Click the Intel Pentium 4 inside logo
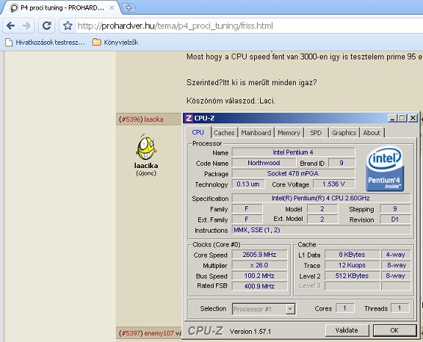Image resolution: width=423 pixels, height=342 pixels. (x=385, y=169)
